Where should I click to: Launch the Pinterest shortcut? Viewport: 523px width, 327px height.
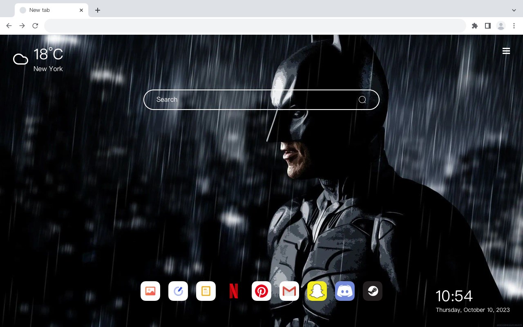pyautogui.click(x=261, y=291)
